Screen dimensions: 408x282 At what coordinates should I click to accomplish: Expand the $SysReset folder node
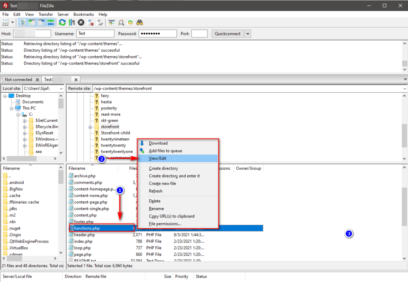click(x=24, y=133)
